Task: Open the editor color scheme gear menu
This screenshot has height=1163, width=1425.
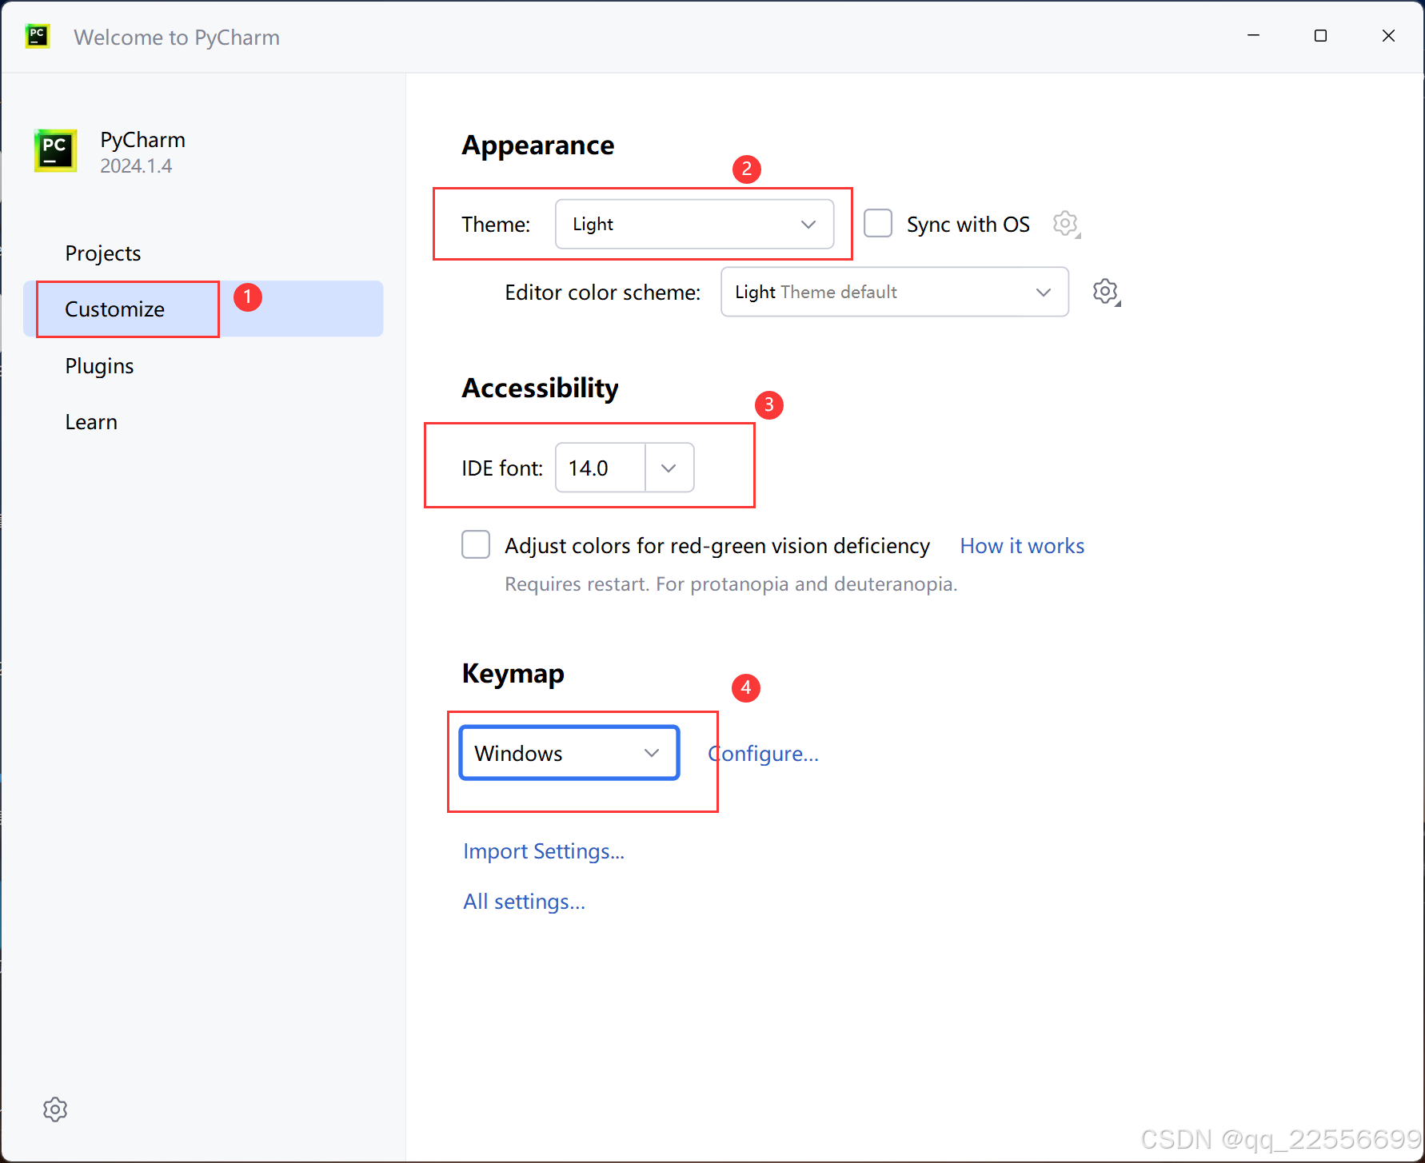Action: [1106, 292]
